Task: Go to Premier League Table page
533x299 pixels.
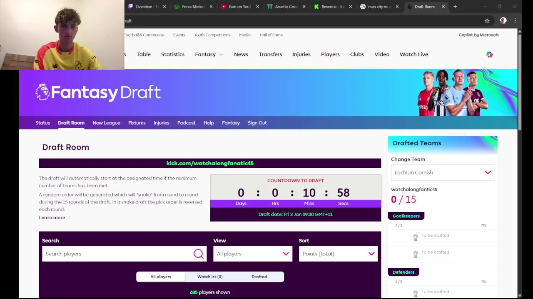Action: point(144,54)
